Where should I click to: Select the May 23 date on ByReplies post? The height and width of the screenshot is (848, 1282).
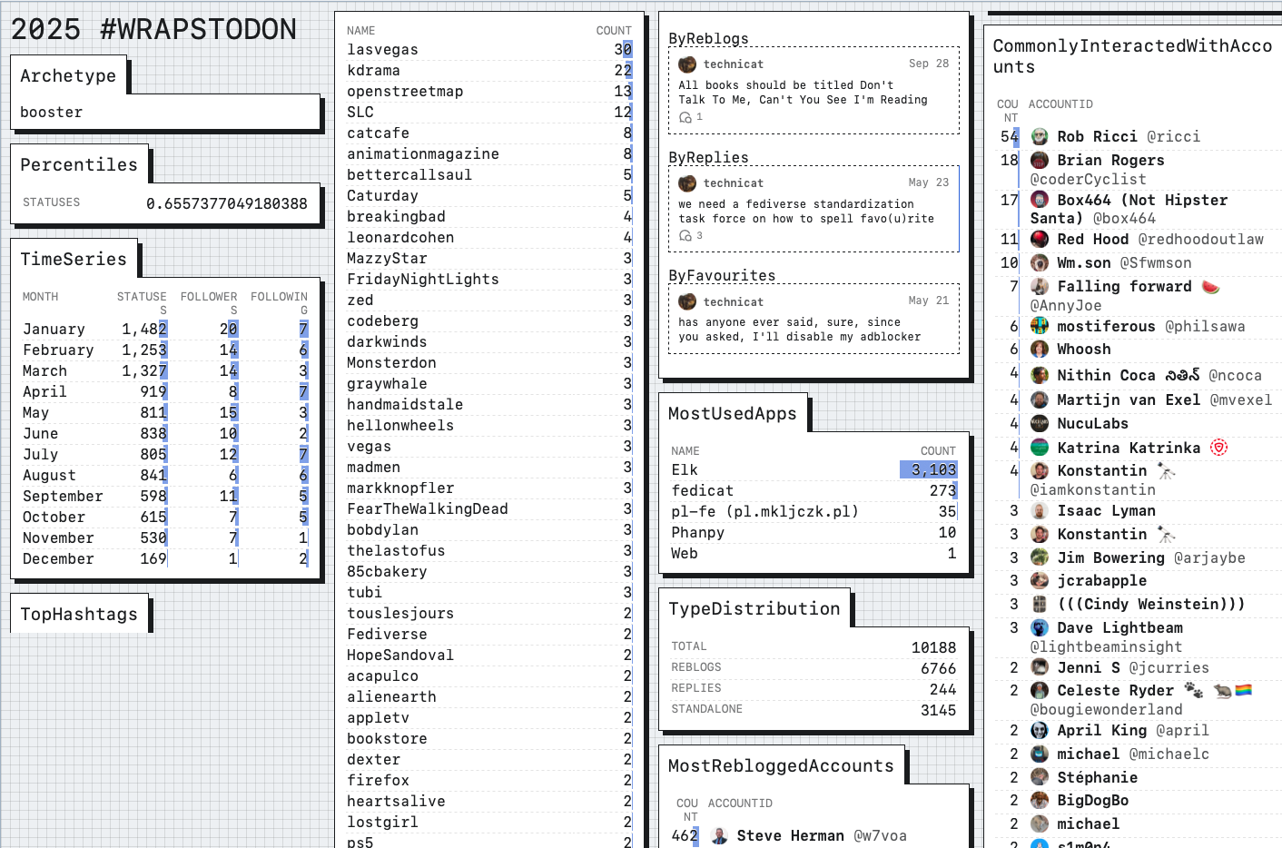(x=928, y=182)
